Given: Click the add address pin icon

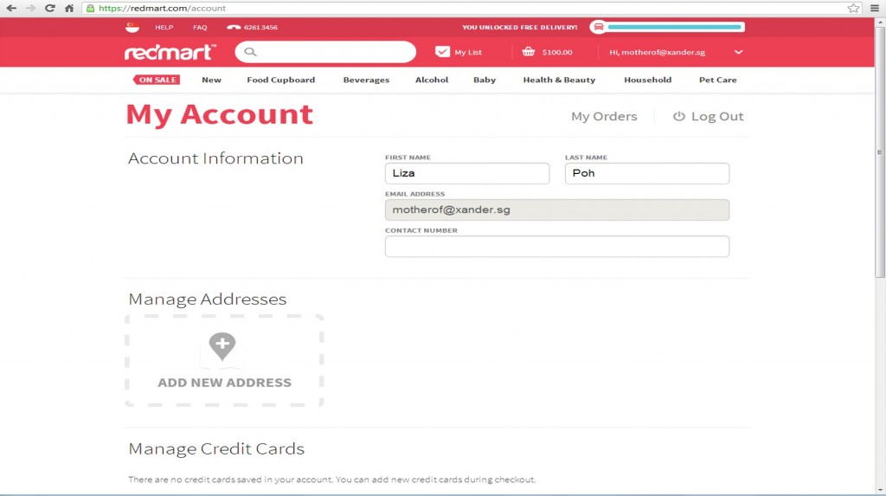Looking at the screenshot, I should point(222,346).
